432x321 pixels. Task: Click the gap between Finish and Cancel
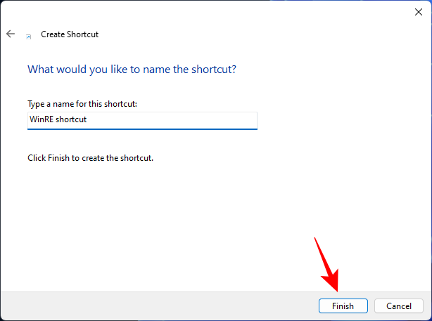pos(371,306)
